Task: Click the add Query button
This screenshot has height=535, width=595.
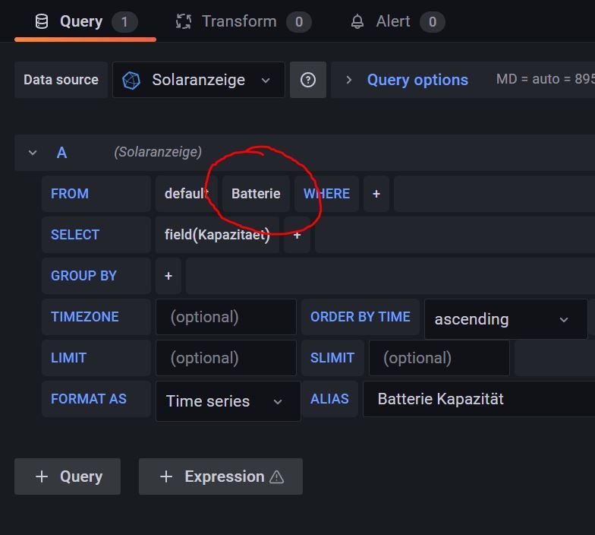Action: (68, 476)
